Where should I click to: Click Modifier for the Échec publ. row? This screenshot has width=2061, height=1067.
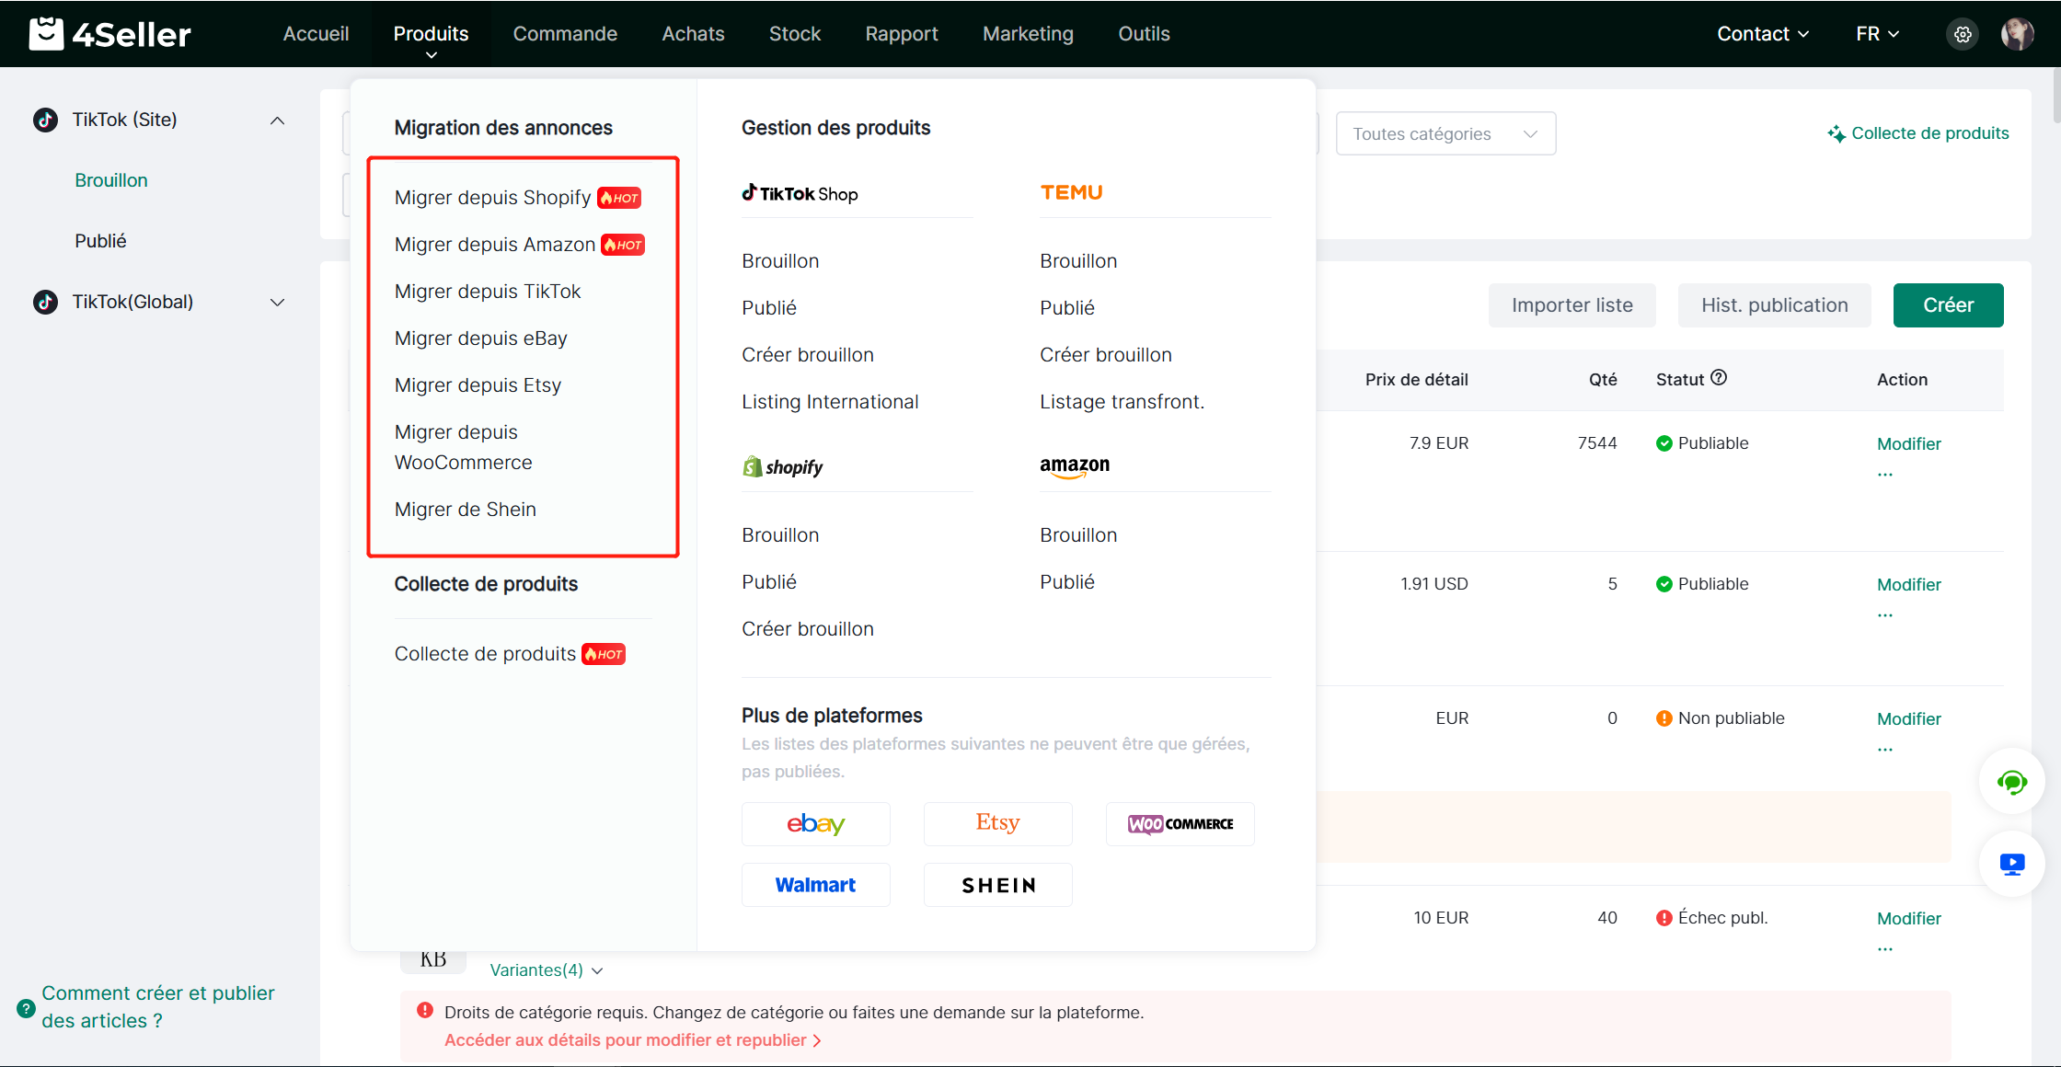1909,919
